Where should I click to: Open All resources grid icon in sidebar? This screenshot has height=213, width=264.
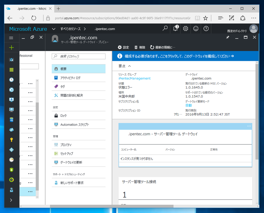11,70
